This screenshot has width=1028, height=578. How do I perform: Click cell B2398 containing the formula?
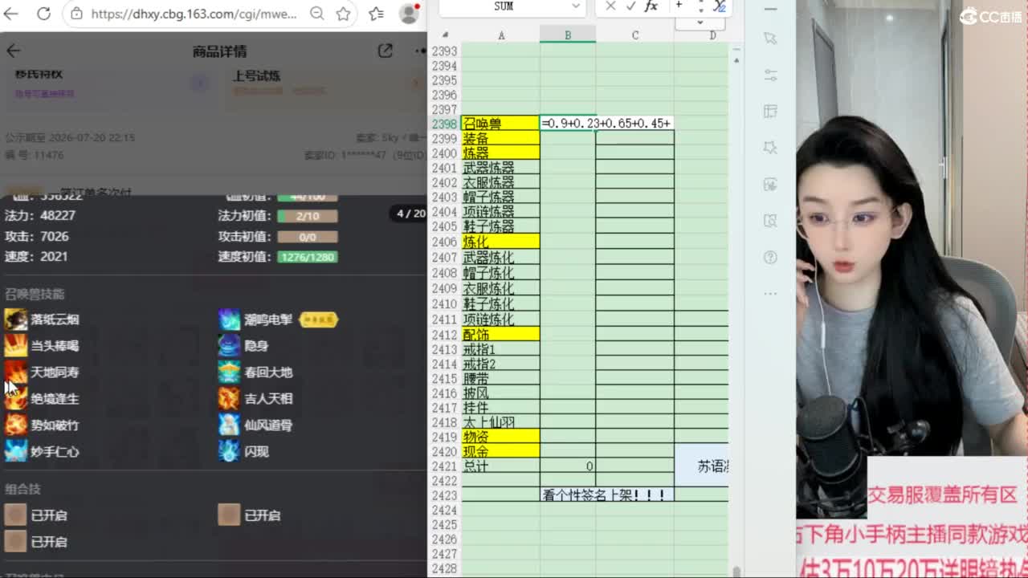[568, 124]
